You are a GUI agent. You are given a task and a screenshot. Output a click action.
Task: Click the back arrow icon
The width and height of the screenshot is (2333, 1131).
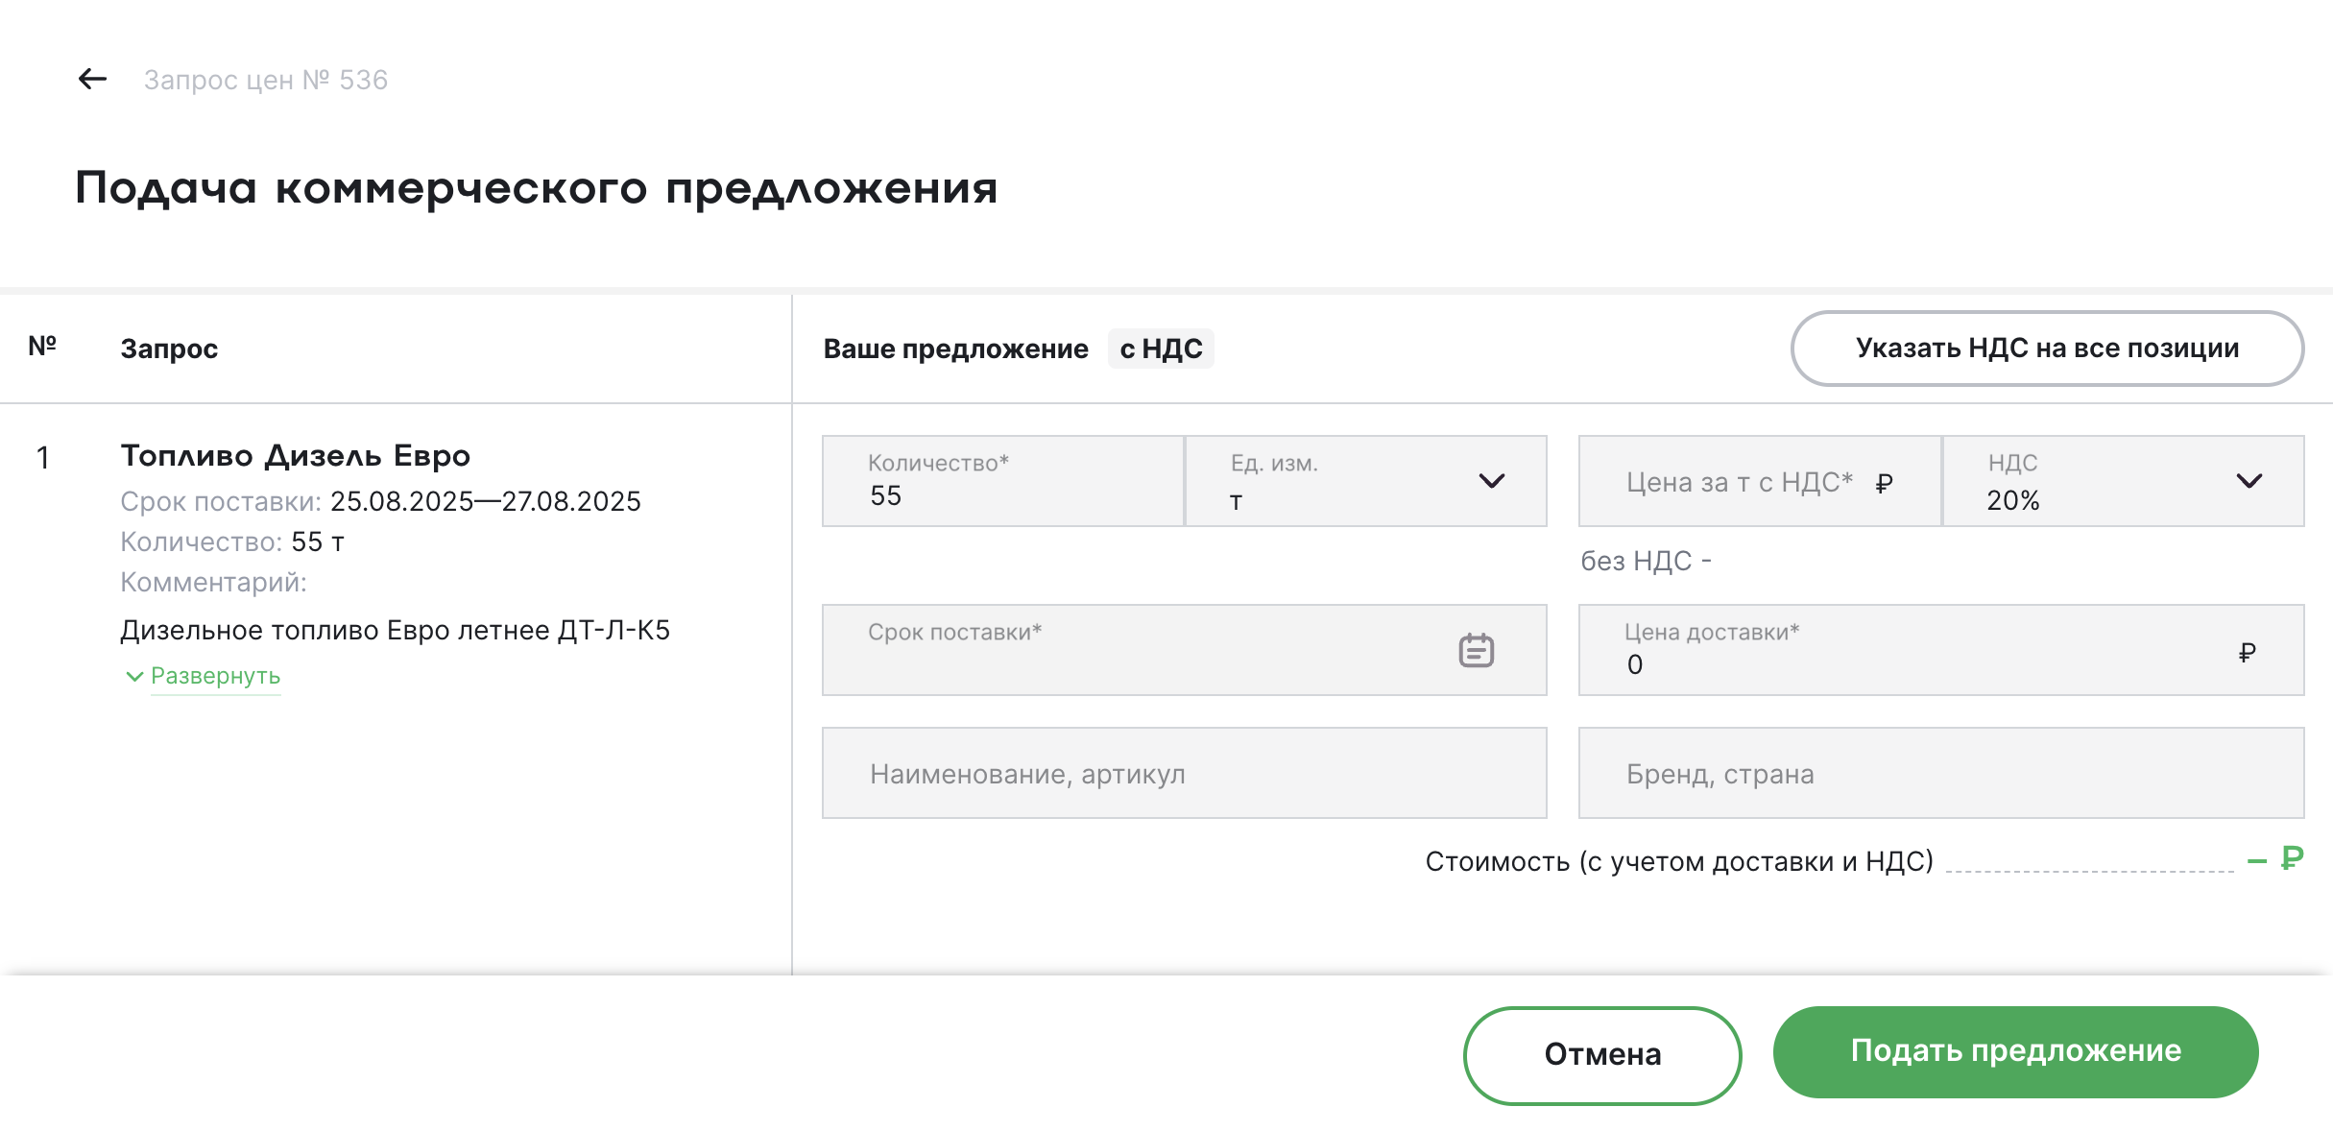coord(92,79)
